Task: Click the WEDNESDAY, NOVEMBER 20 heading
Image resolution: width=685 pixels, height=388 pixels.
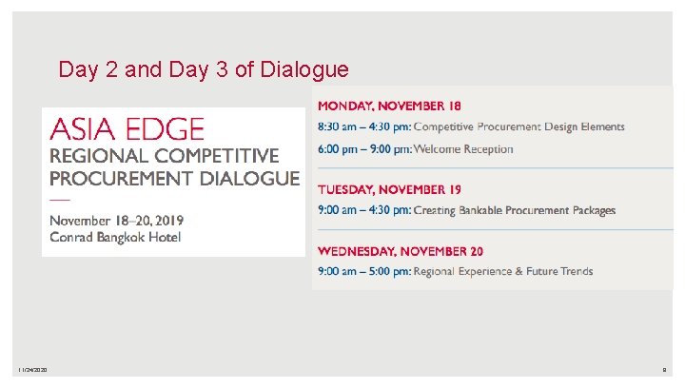Action: click(x=401, y=251)
